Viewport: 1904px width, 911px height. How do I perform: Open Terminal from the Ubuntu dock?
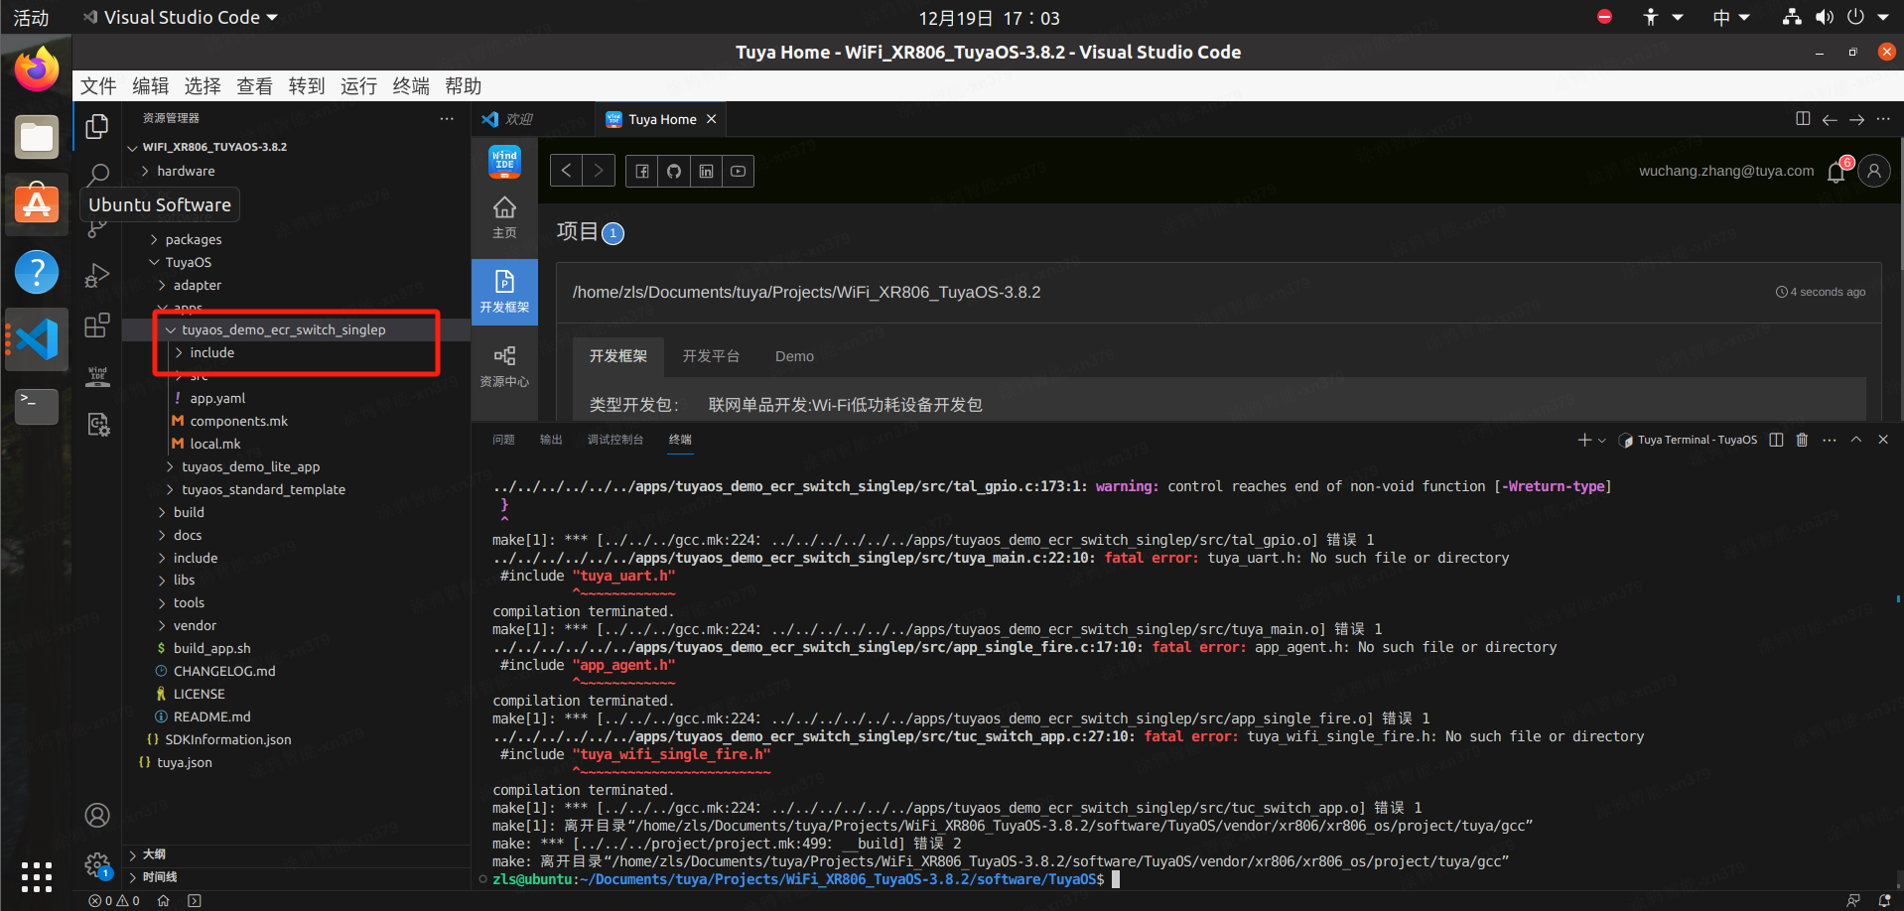coord(37,407)
